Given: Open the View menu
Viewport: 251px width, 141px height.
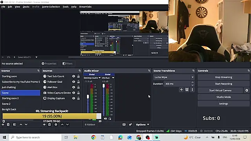Looking at the screenshot, I should coord(17,7).
